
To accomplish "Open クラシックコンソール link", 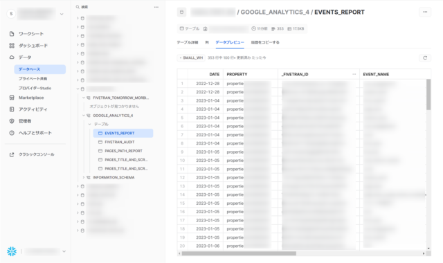I will pos(37,154).
